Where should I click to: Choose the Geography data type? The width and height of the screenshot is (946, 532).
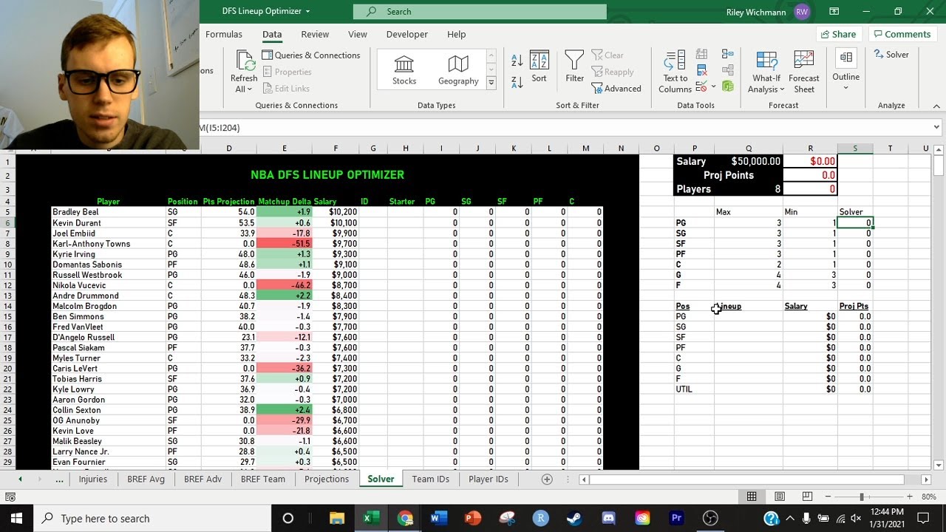tap(458, 70)
